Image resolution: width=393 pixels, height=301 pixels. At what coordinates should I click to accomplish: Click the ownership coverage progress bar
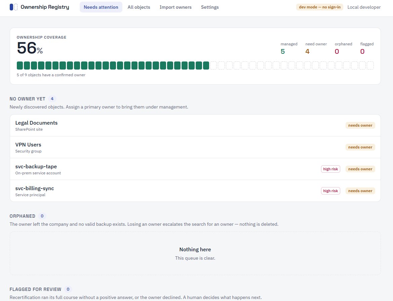195,66
